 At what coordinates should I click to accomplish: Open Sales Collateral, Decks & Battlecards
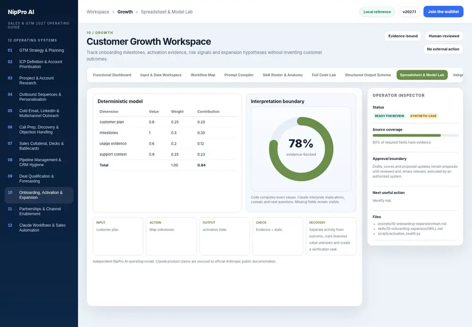[x=39, y=146]
